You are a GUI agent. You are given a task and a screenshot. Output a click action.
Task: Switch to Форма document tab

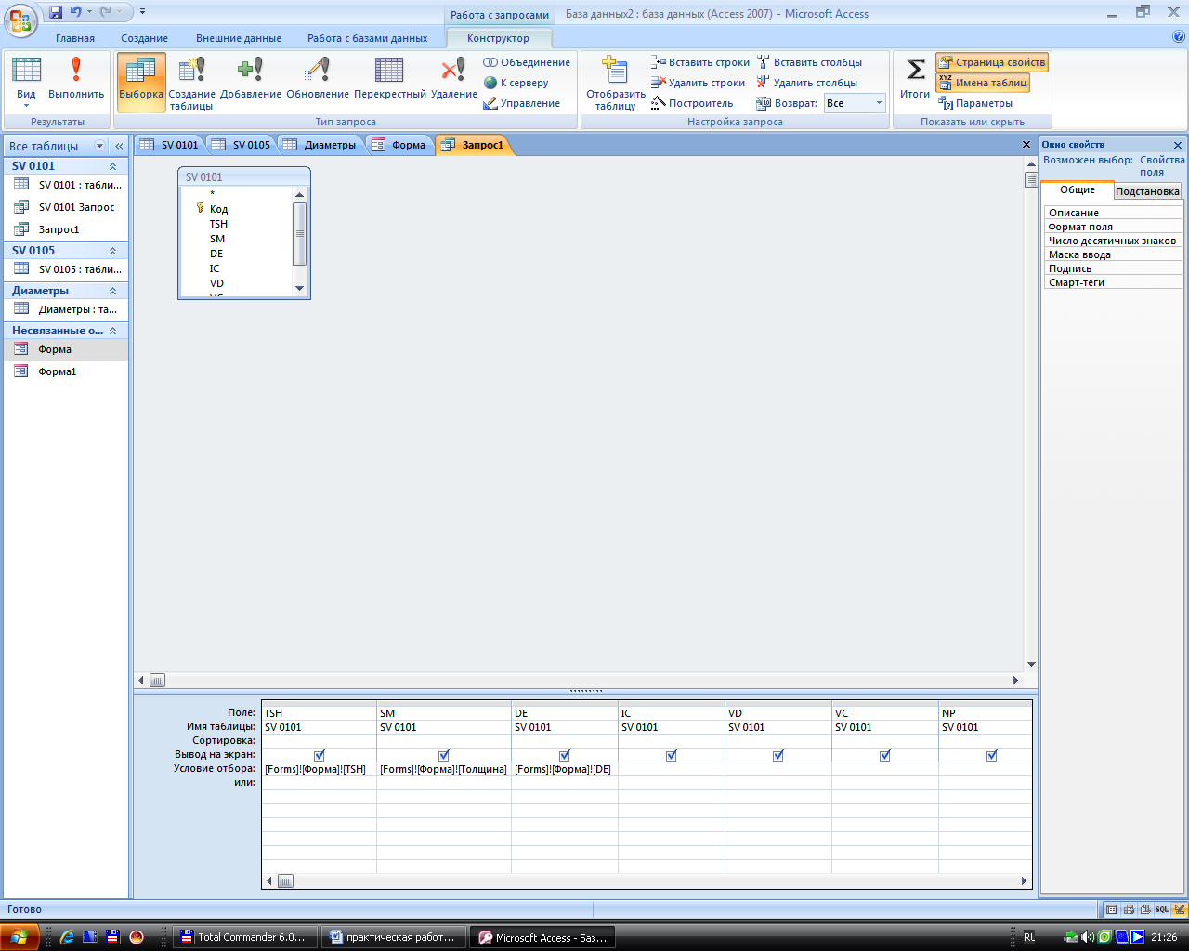(399, 145)
